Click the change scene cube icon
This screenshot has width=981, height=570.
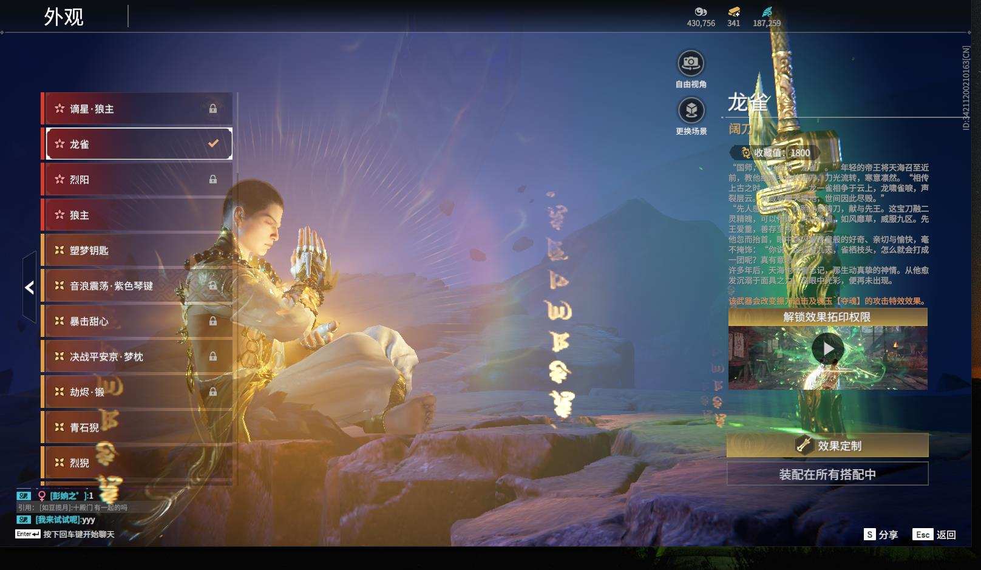coord(691,110)
